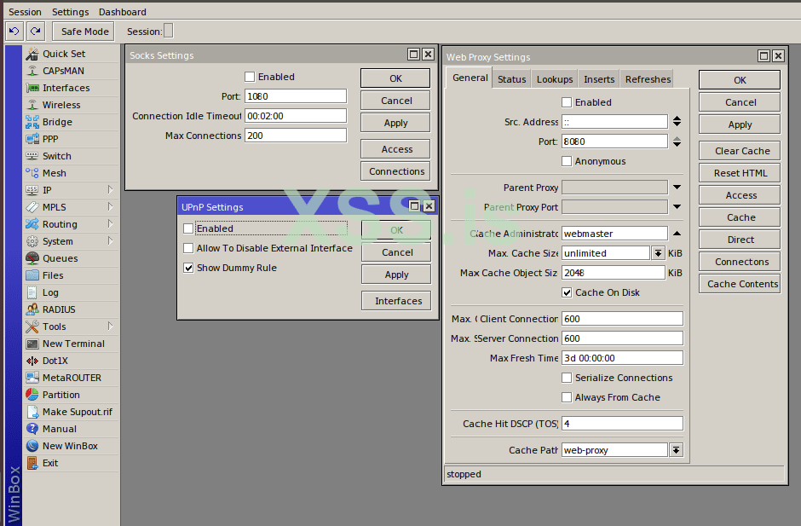
Task: Click Src. Address up/down arrows
Action: (x=677, y=122)
